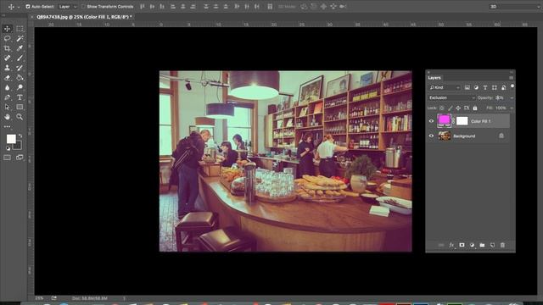Filter layers by adjustment layers
The height and width of the screenshot is (305, 543).
click(x=476, y=88)
